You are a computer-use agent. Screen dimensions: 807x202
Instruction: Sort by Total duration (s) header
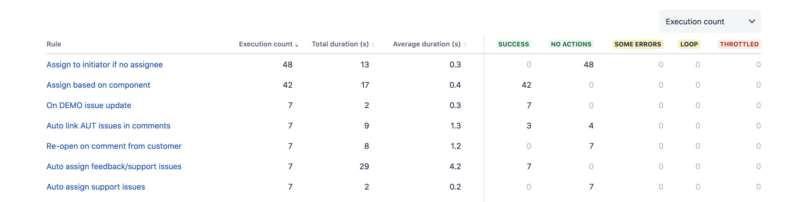tap(340, 44)
